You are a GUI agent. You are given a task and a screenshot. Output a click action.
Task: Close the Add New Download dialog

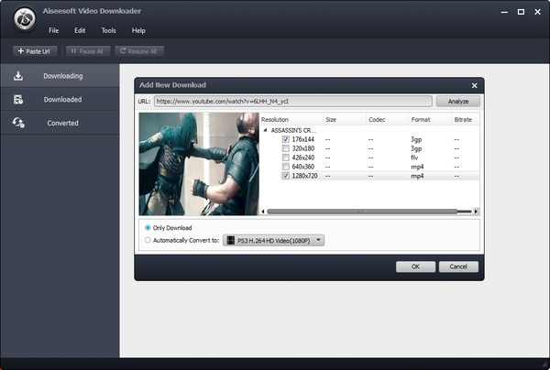(x=474, y=85)
